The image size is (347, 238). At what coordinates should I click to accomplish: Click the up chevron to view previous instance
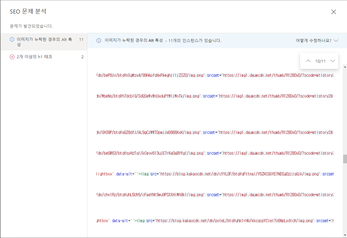pyautogui.click(x=308, y=61)
